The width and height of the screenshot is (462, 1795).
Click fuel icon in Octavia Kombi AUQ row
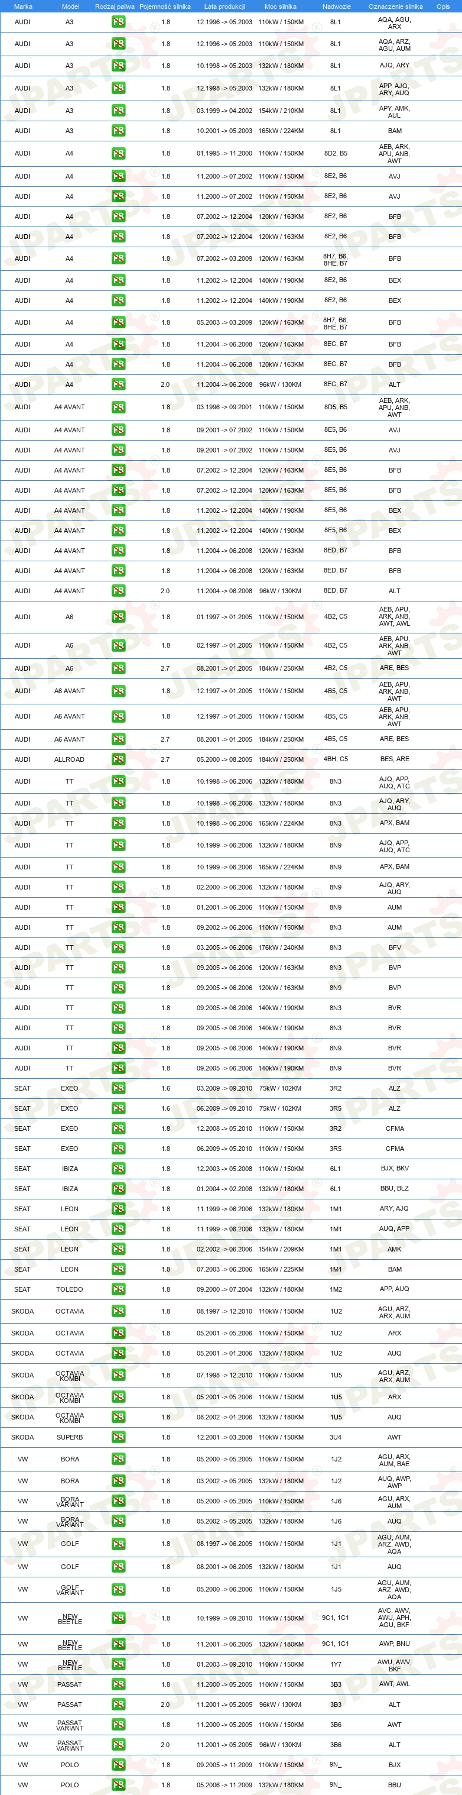click(x=118, y=1417)
